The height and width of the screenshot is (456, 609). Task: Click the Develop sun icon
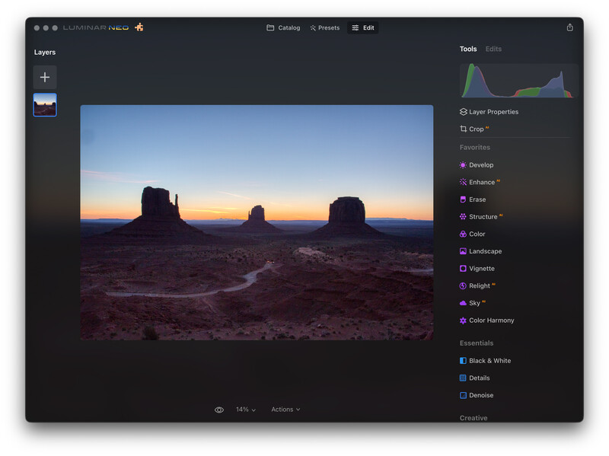click(x=463, y=165)
